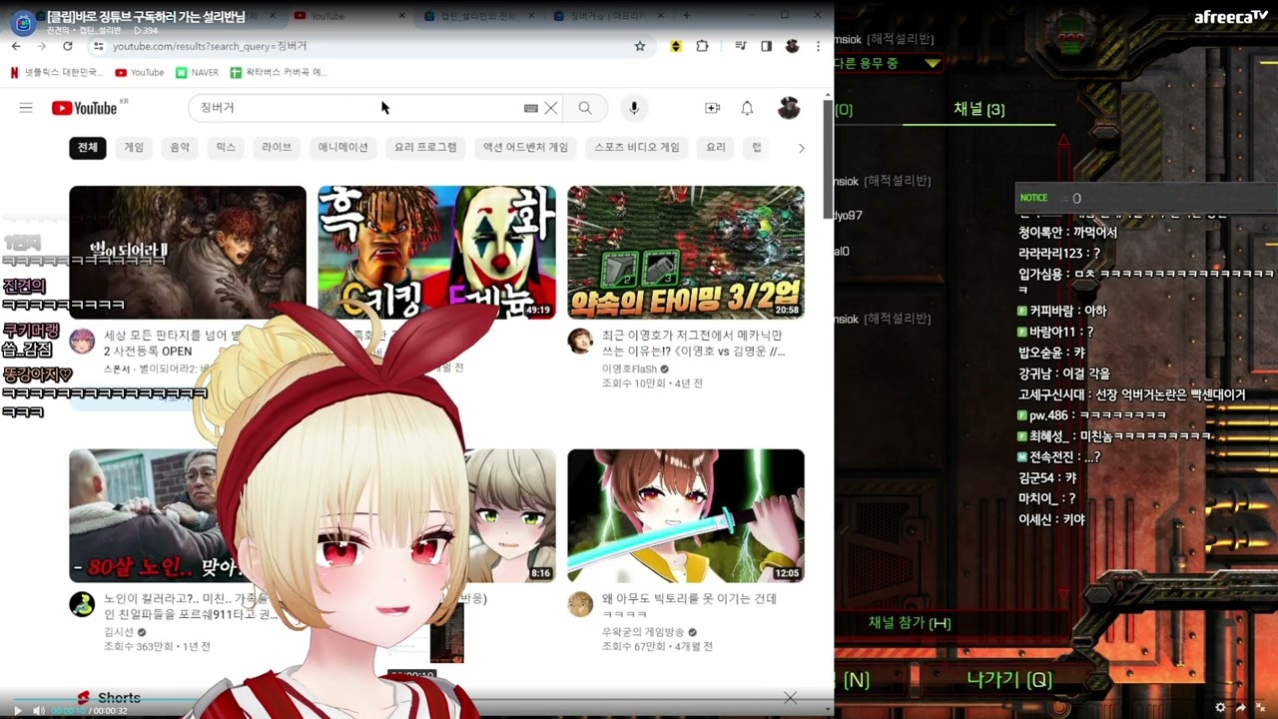The height and width of the screenshot is (719, 1278).
Task: Select the '요리' filter chip
Action: tap(716, 148)
